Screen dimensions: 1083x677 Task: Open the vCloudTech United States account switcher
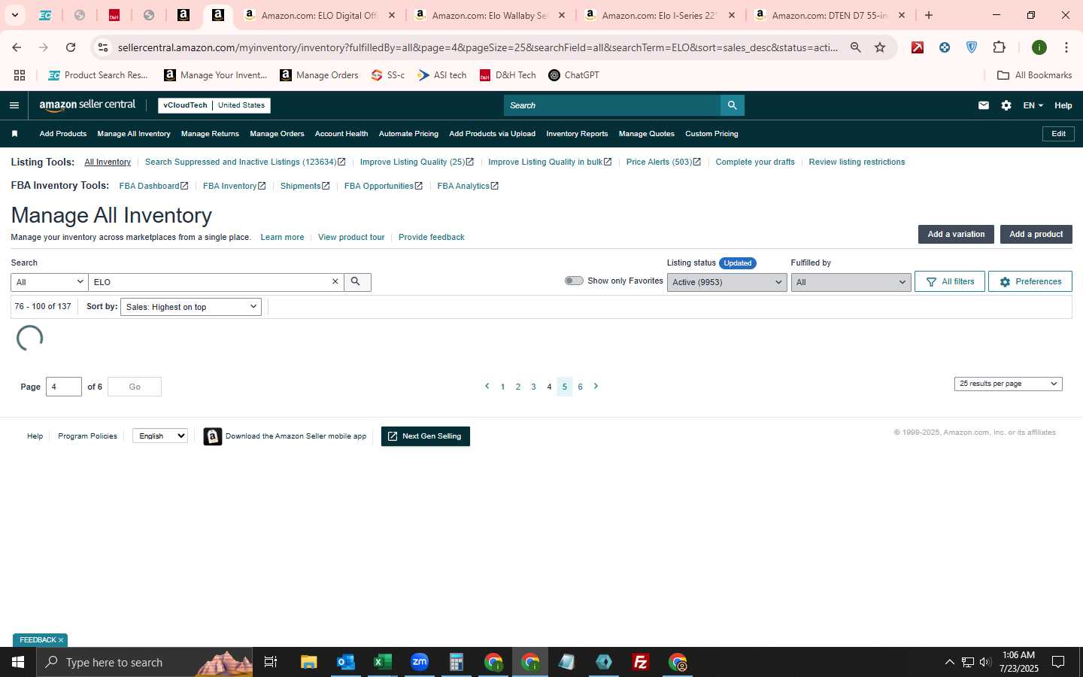coord(214,105)
